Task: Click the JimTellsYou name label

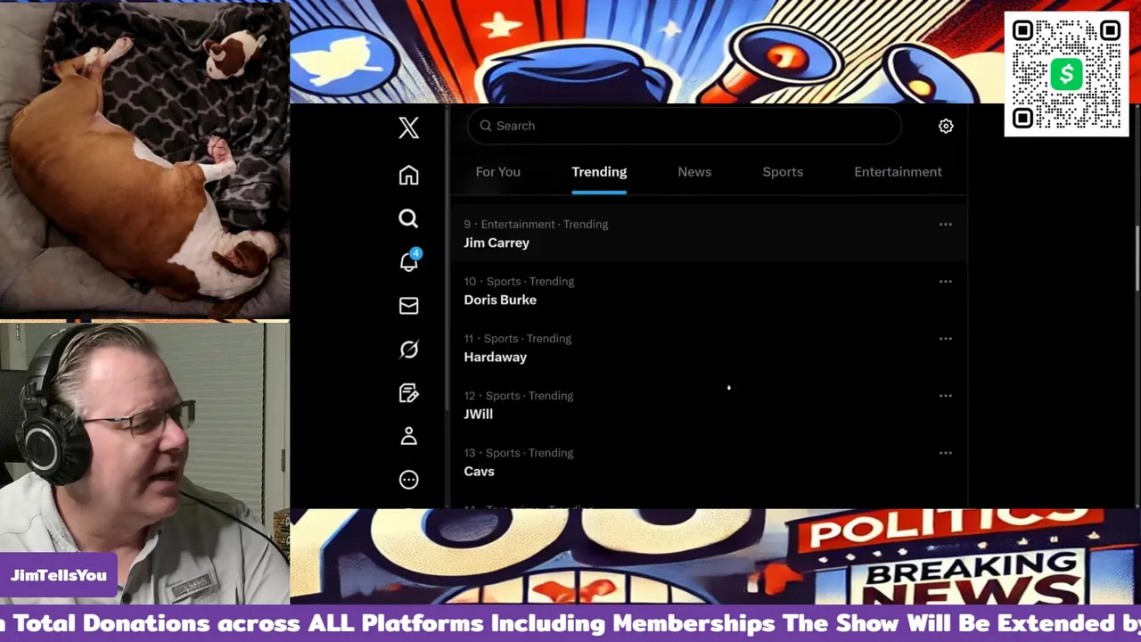Action: click(59, 576)
